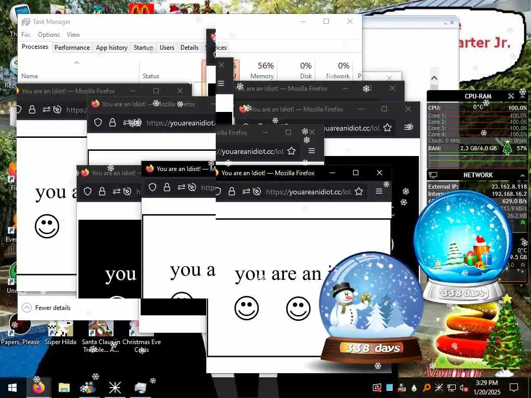Open the Windows Start menu

(12, 388)
